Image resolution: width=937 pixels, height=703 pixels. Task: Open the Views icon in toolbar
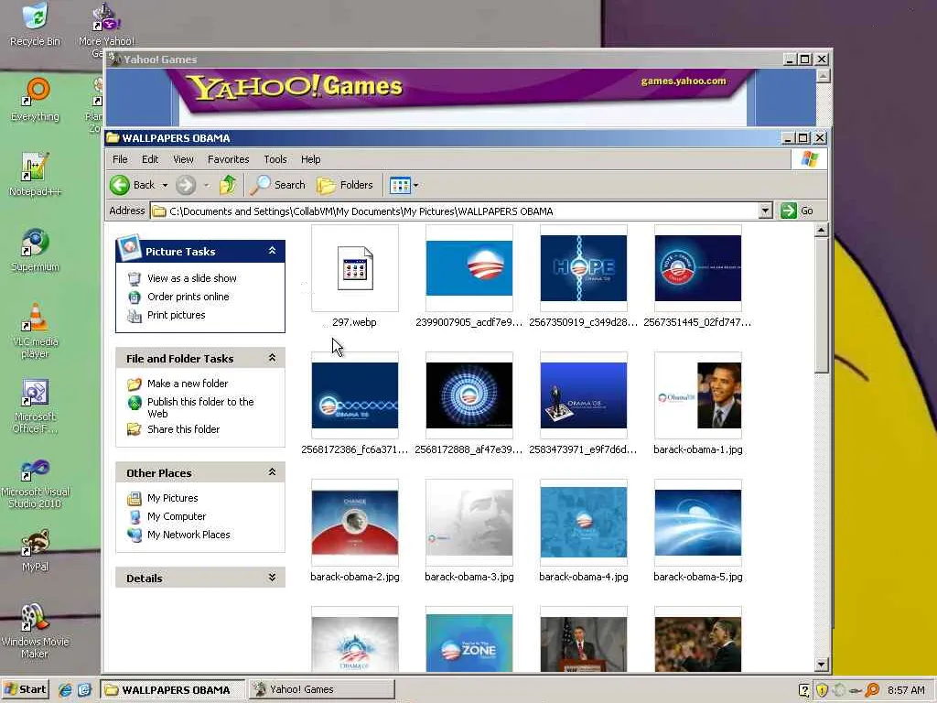(x=400, y=185)
